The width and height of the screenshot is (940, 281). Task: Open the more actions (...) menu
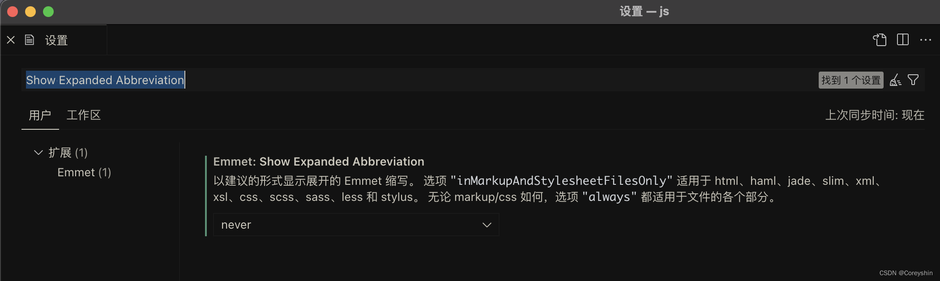[x=925, y=40]
